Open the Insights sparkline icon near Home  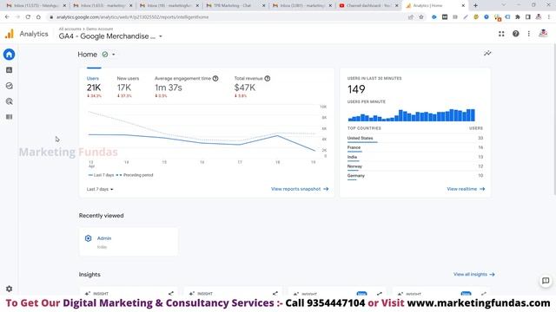click(487, 54)
